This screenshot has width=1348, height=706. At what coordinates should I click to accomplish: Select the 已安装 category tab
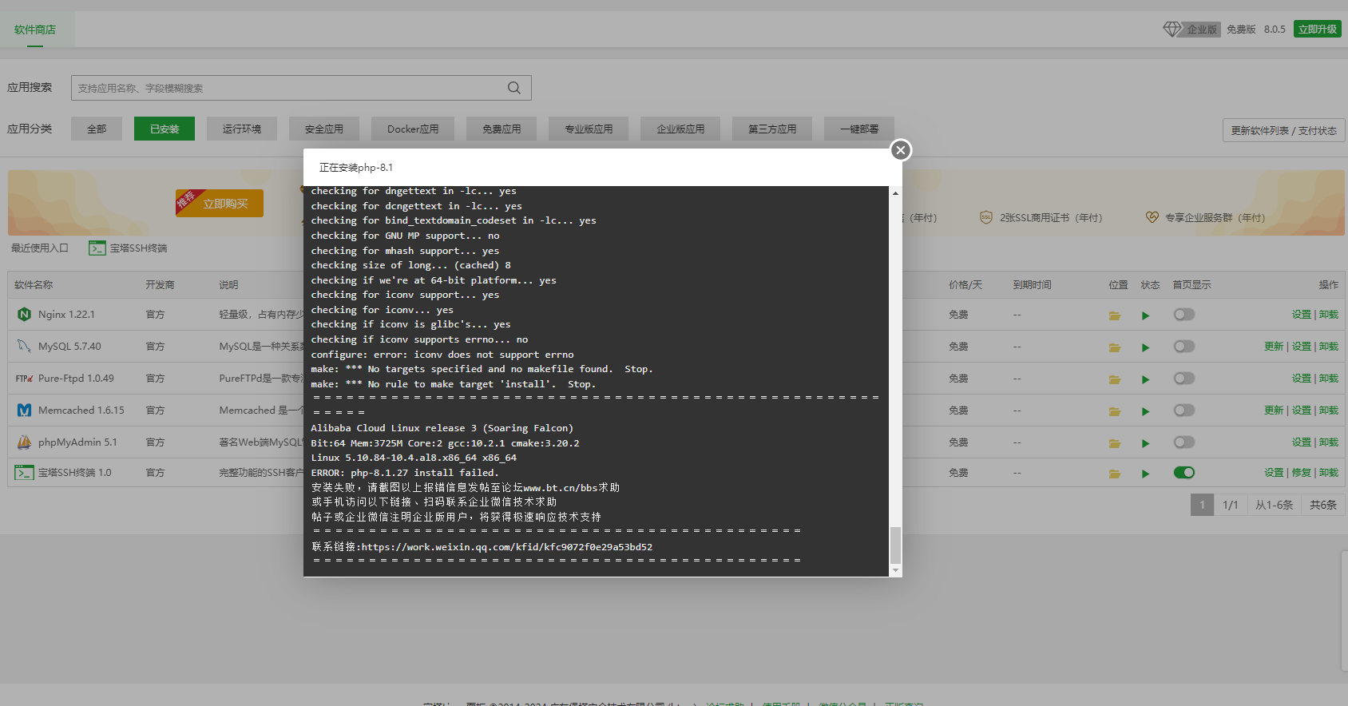coord(165,129)
